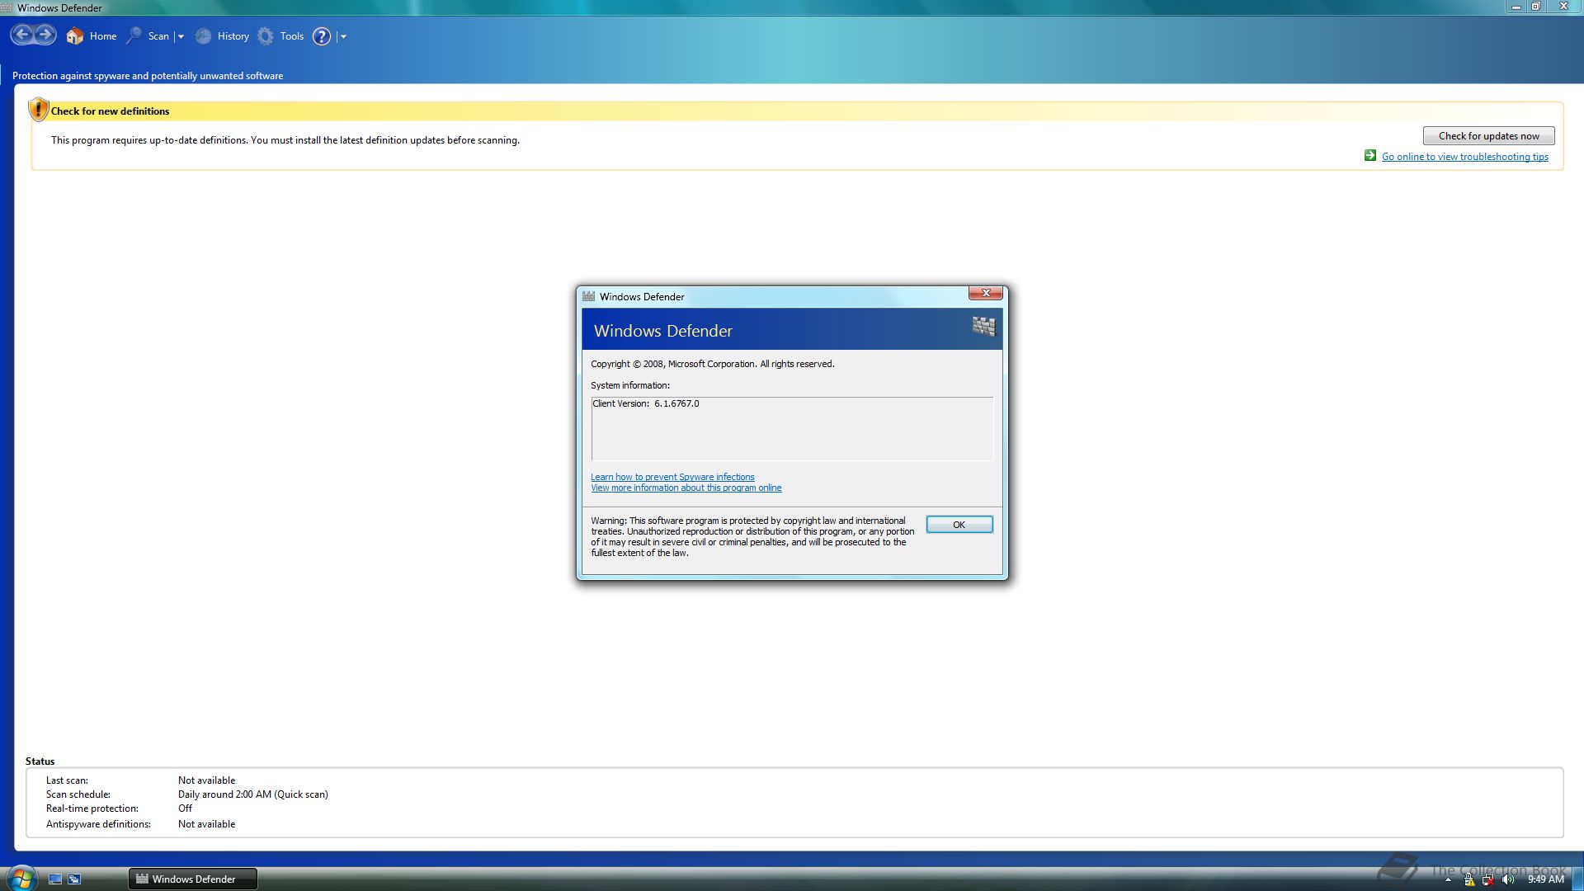
Task: Click the green arrow beside troubleshooting link
Action: 1369,155
